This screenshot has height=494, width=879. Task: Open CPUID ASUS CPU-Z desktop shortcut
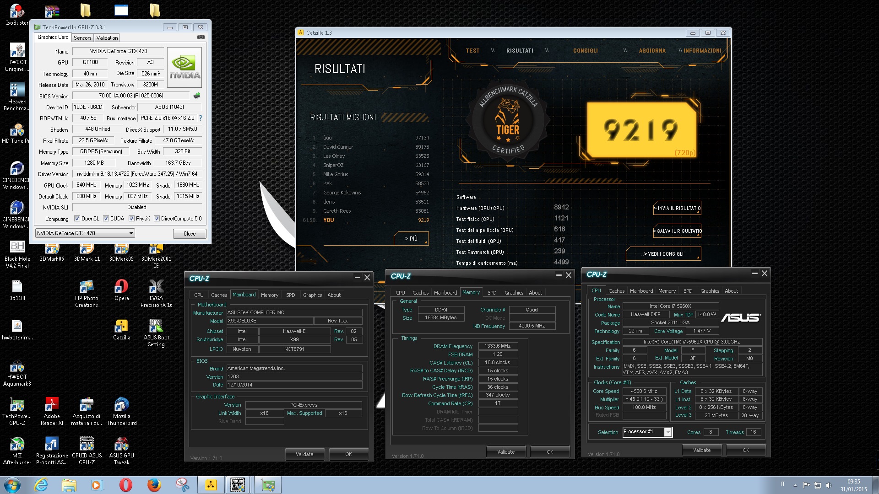87,451
